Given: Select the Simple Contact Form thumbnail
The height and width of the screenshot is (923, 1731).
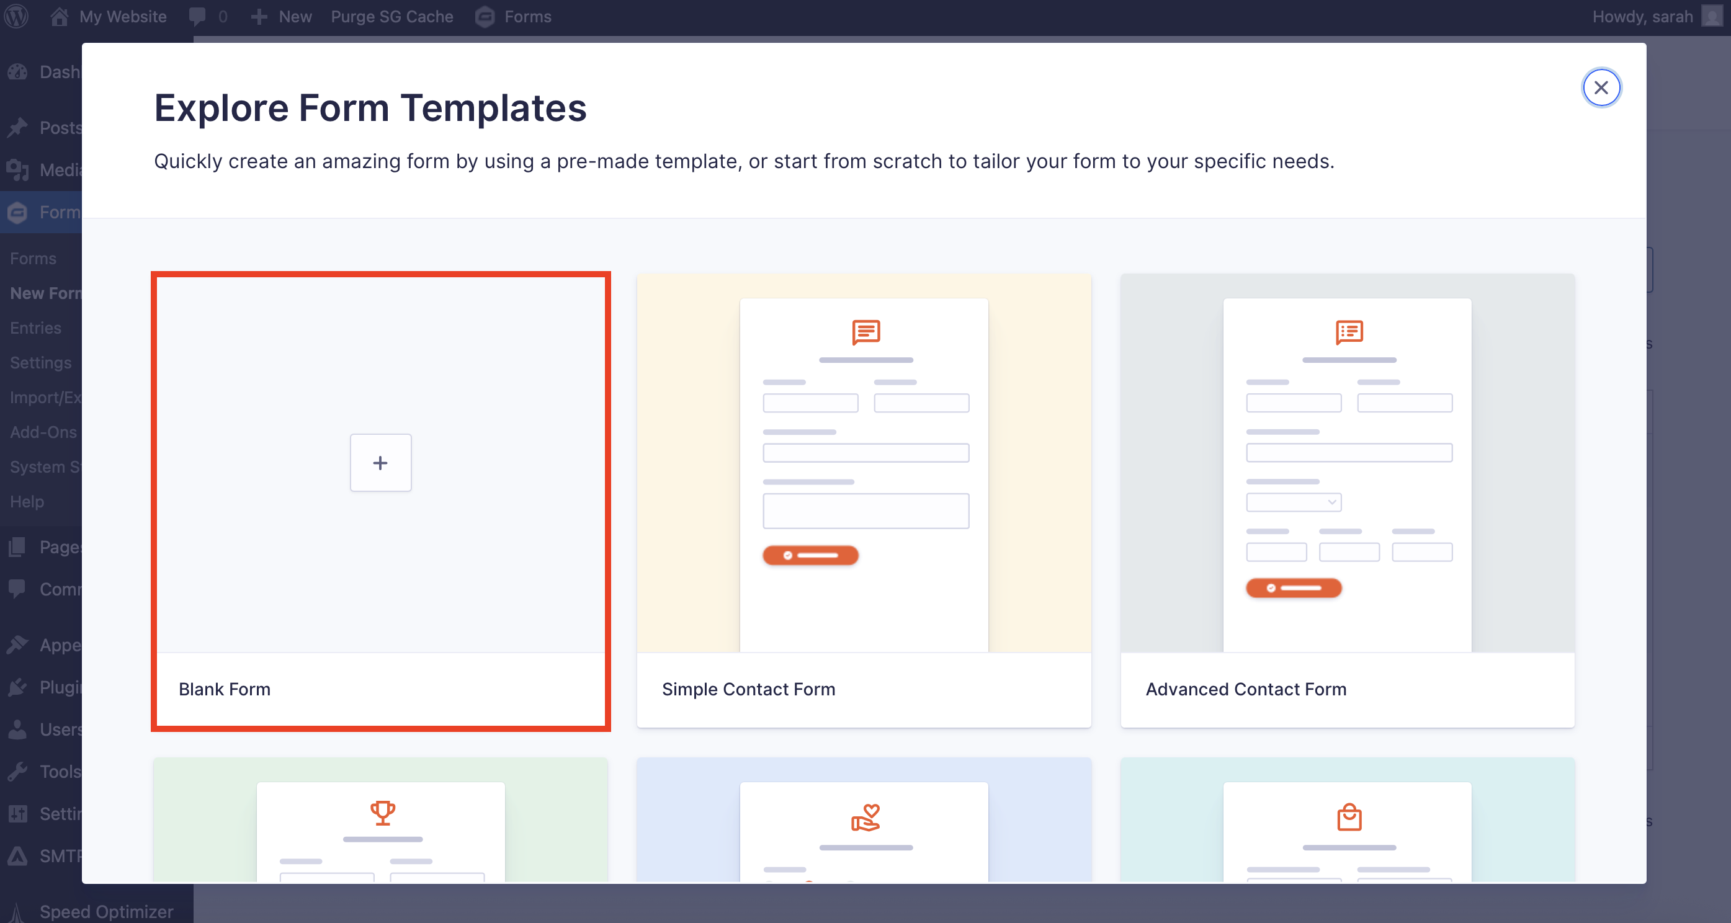Looking at the screenshot, I should [864, 462].
